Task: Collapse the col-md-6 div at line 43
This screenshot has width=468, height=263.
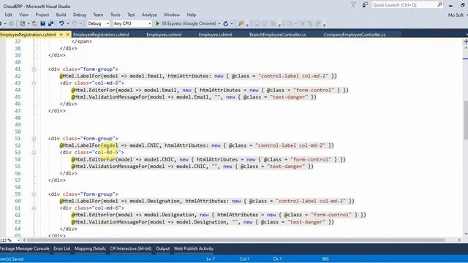Action: click(x=34, y=83)
